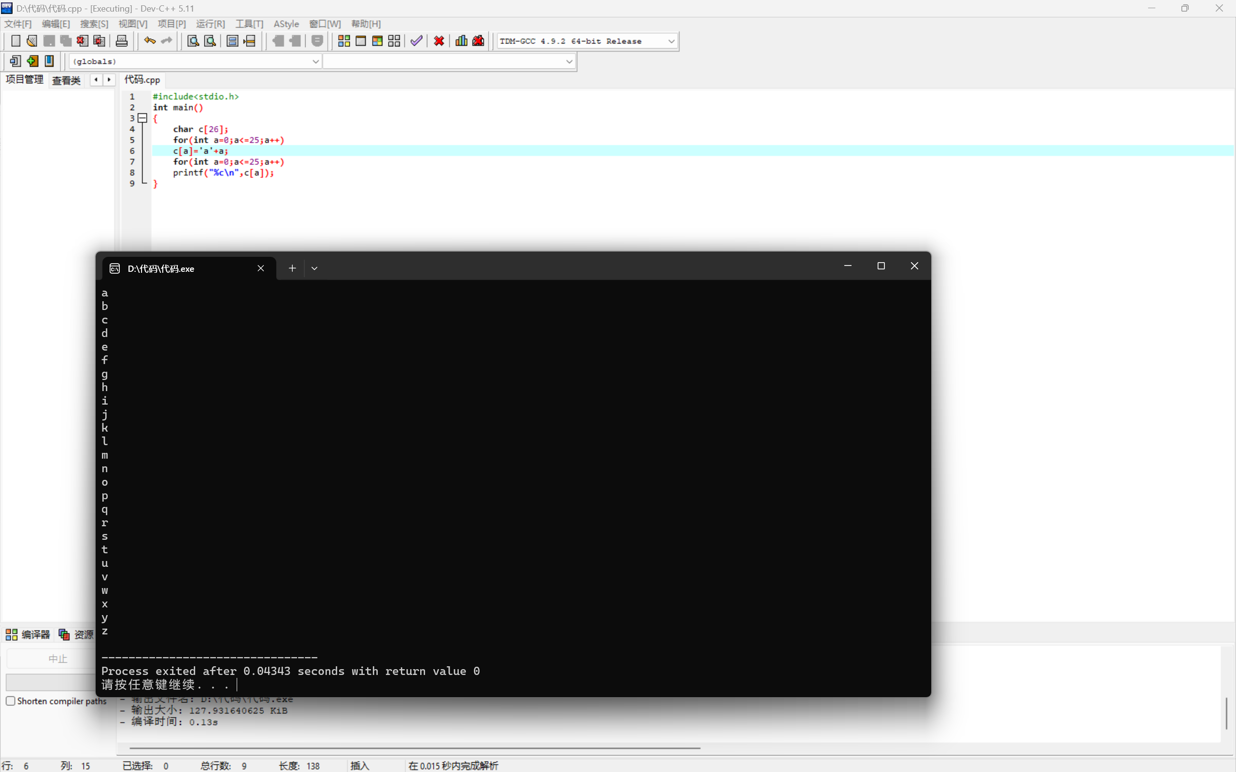Expand the (globals) scope dropdown
1236x772 pixels.
[x=315, y=62]
